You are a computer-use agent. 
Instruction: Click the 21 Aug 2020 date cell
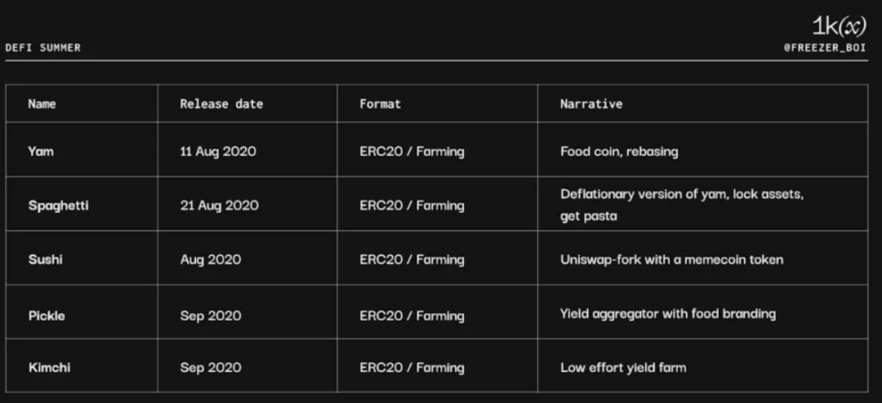[220, 205]
